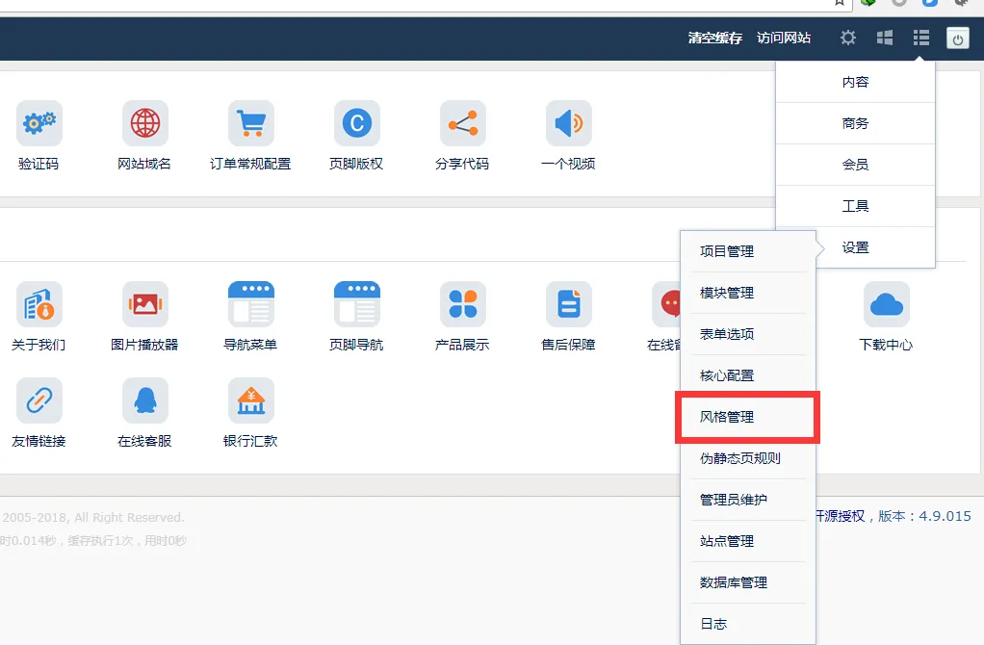The image size is (984, 645).
Task: Click the 清空缓存 link
Action: tap(714, 39)
